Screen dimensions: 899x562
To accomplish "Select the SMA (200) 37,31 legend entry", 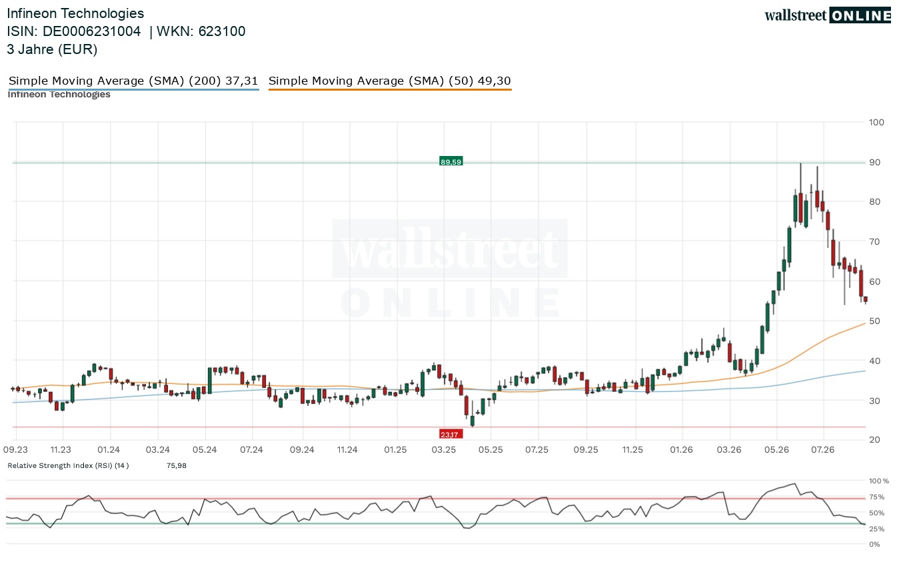I will point(133,81).
